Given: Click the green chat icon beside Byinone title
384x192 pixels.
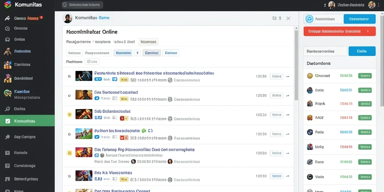Looking at the screenshot, I should (x=144, y=130).
